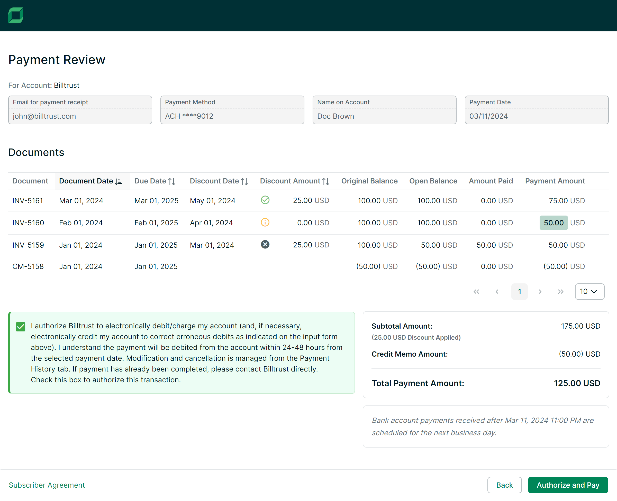This screenshot has width=617, height=501.
Task: Go to next page arrow
Action: click(x=540, y=292)
